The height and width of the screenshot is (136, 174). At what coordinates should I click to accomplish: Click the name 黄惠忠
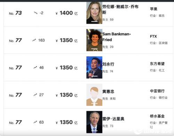coord(108,91)
